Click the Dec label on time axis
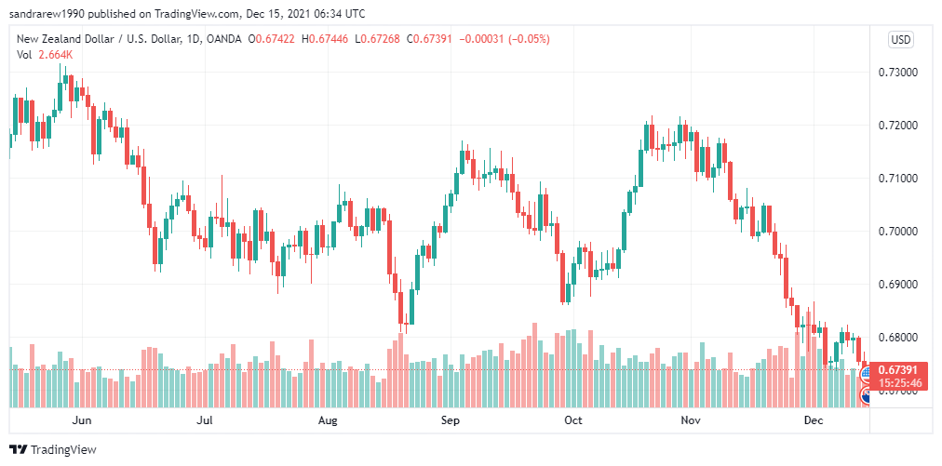Screen dimensions: 942x466 pos(814,420)
